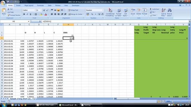Toggle Italic formatting
Image resolution: width=191 pixels, height=107 pixels.
(x=27, y=14)
